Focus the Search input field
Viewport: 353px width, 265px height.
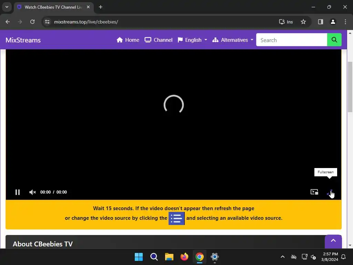pos(292,40)
